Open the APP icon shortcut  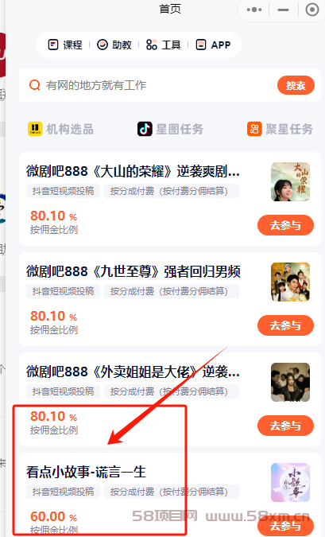(x=201, y=45)
